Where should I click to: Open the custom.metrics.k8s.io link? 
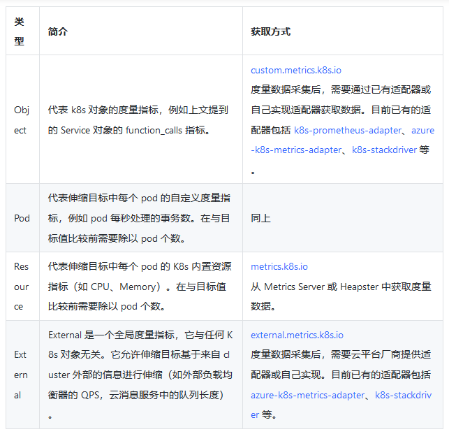tap(296, 70)
